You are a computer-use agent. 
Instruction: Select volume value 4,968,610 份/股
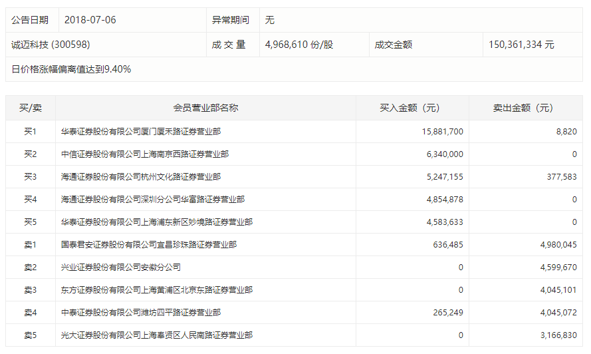[299, 45]
